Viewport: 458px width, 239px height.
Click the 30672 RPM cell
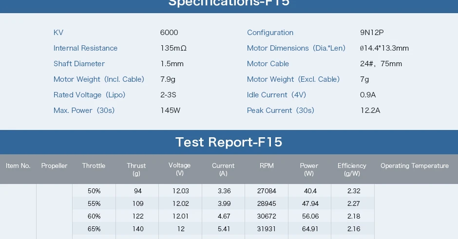267,216
